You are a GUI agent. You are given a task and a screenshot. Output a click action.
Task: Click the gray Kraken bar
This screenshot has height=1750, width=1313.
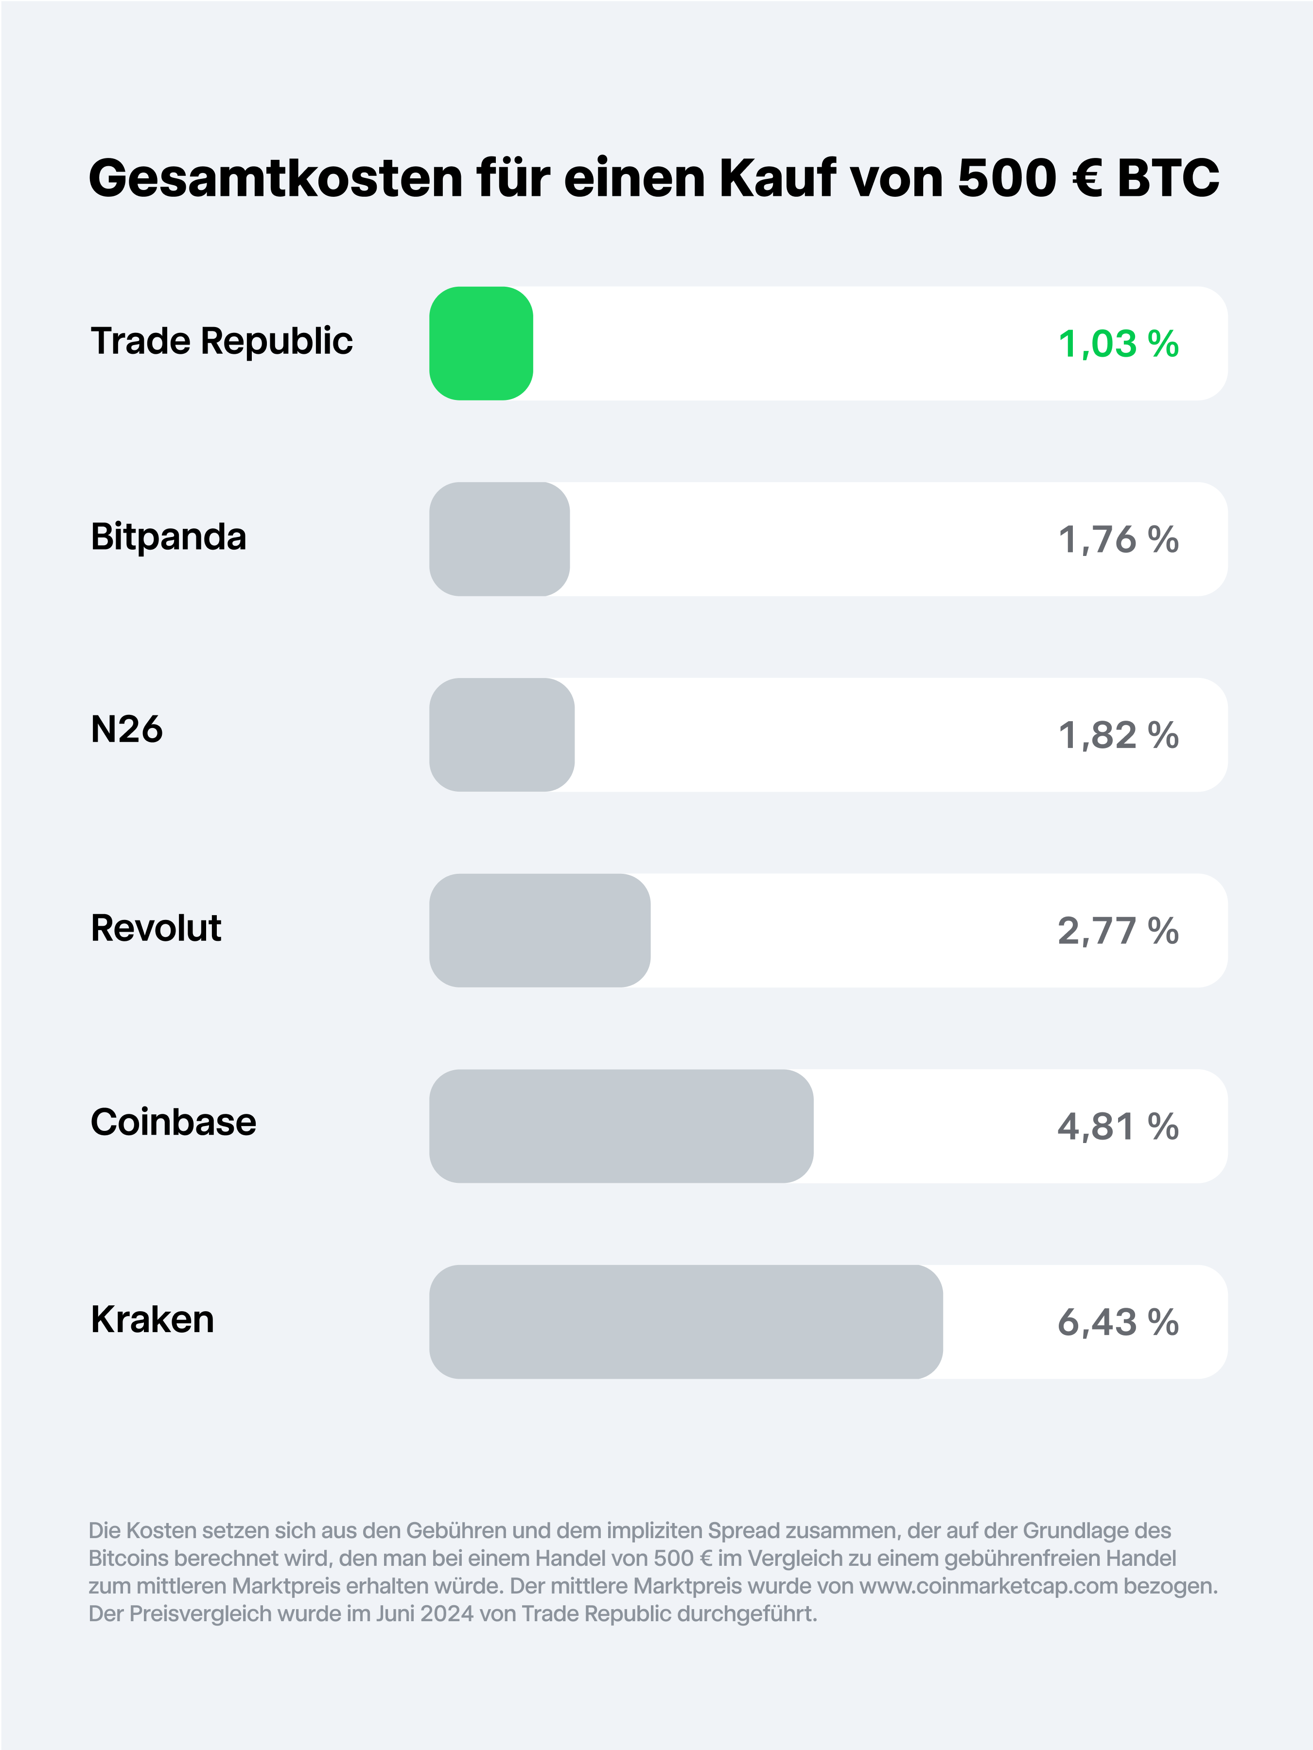pyautogui.click(x=686, y=1322)
